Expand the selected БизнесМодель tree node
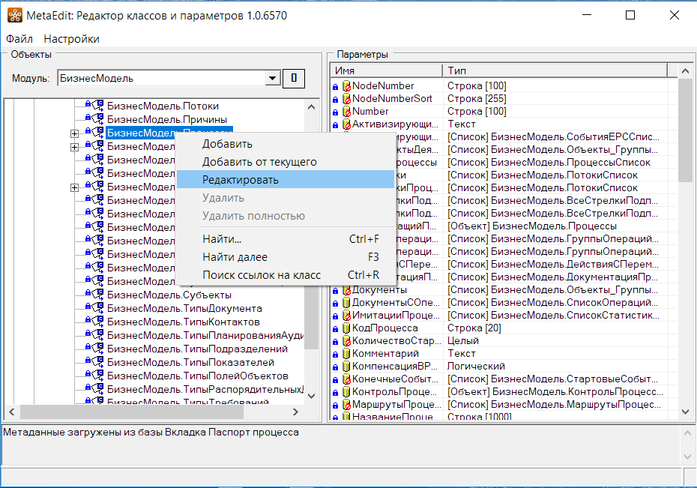 coord(74,133)
